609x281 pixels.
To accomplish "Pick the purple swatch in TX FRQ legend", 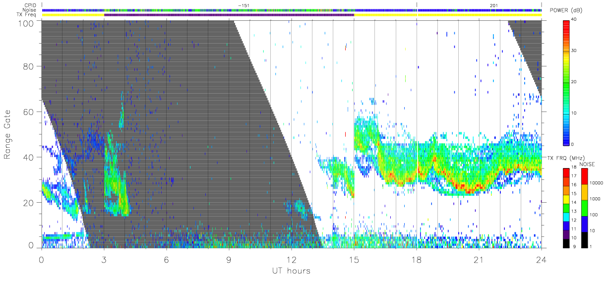I will click(x=566, y=234).
